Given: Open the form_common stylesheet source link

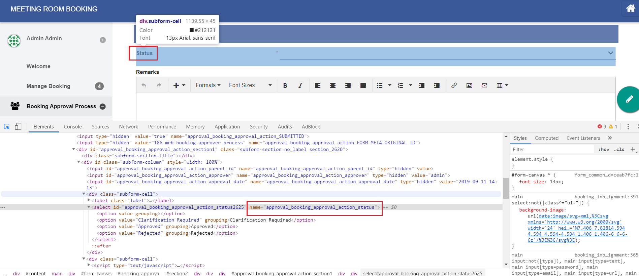Looking at the screenshot, I should tap(606, 175).
